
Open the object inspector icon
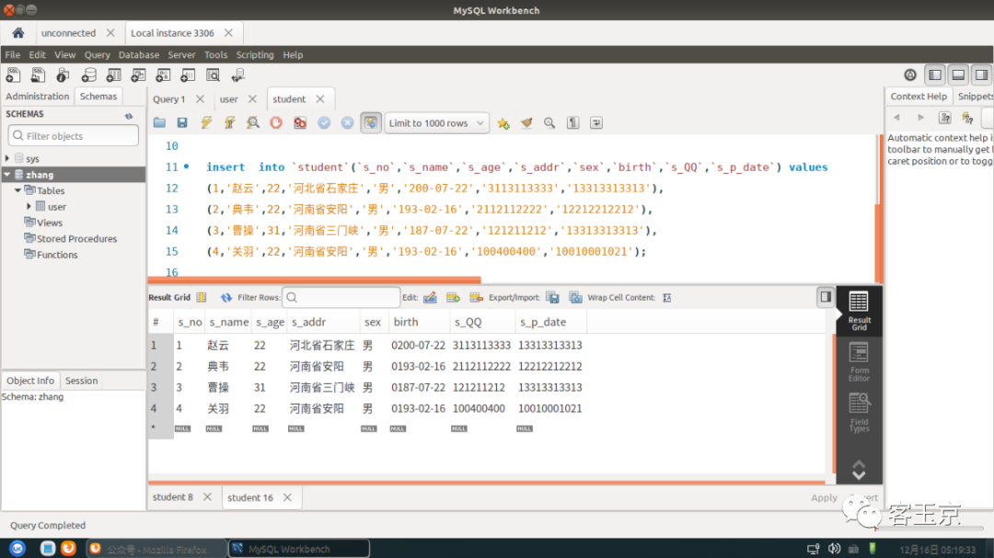pyautogui.click(x=63, y=75)
